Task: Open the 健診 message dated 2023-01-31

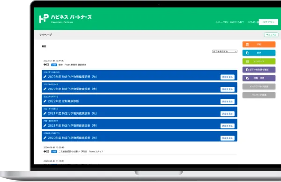Action: tap(72, 65)
